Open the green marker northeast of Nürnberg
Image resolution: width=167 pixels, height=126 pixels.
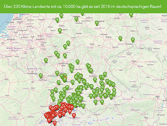(105, 74)
